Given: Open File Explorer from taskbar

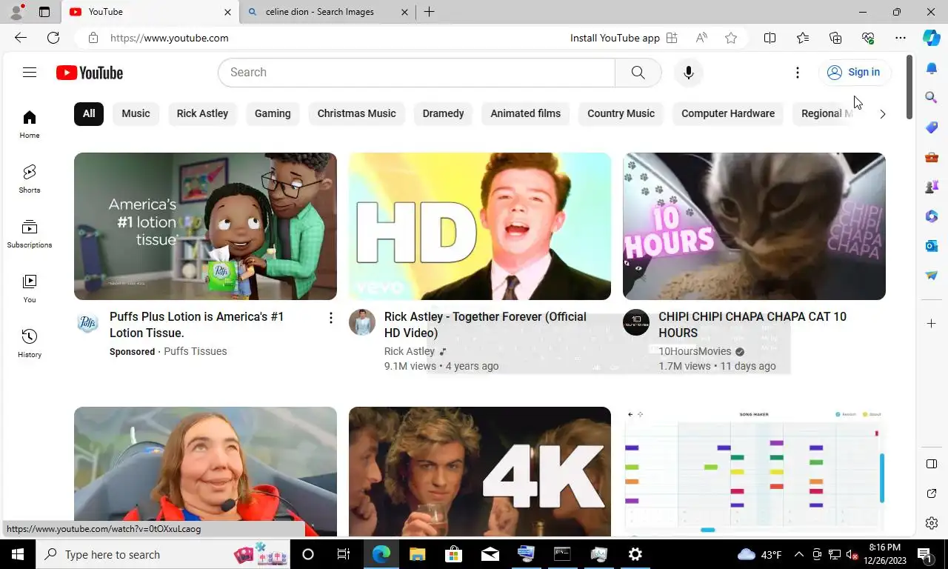Looking at the screenshot, I should click(x=417, y=554).
